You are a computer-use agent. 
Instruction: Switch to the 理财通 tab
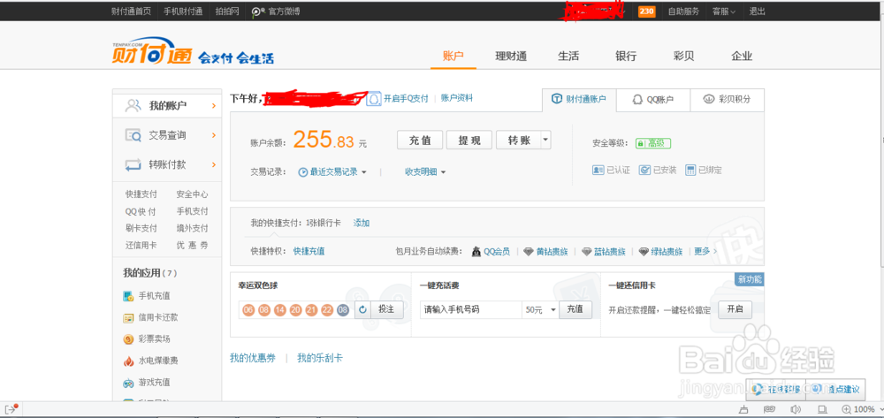tap(511, 57)
